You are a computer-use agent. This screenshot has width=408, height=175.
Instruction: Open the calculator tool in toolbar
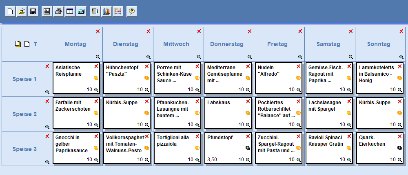81,11
